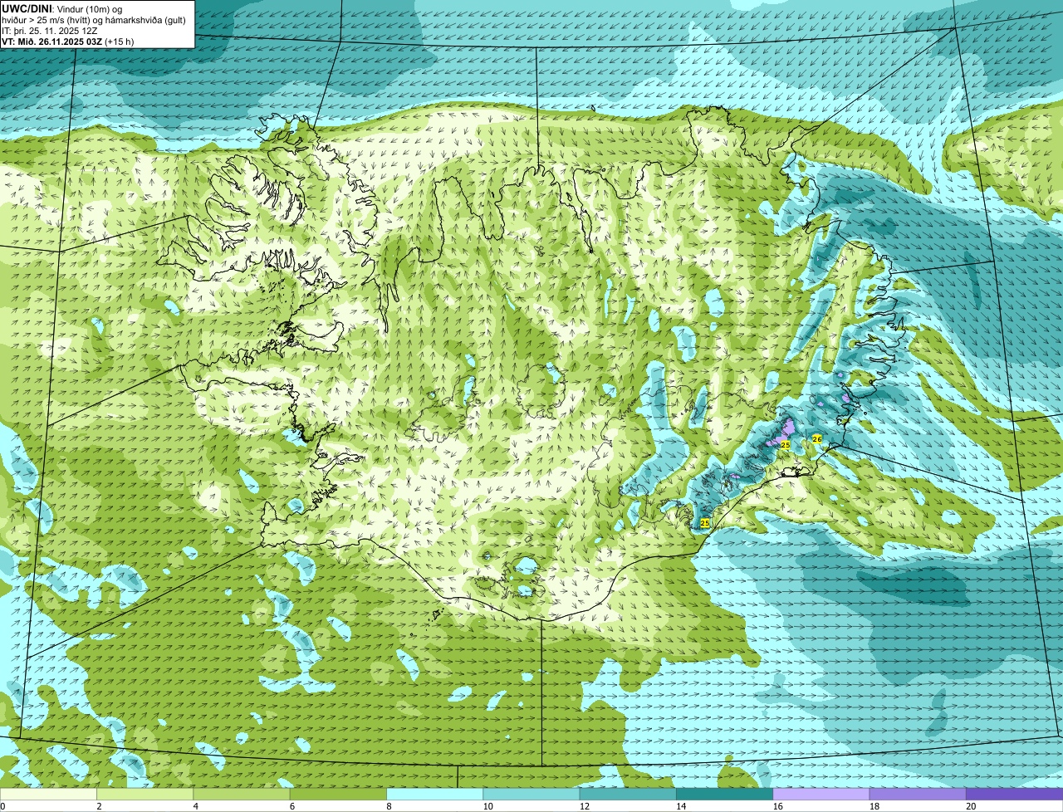
Task: Pick the 18–20 m/s purple swatch
Action: tap(918, 794)
